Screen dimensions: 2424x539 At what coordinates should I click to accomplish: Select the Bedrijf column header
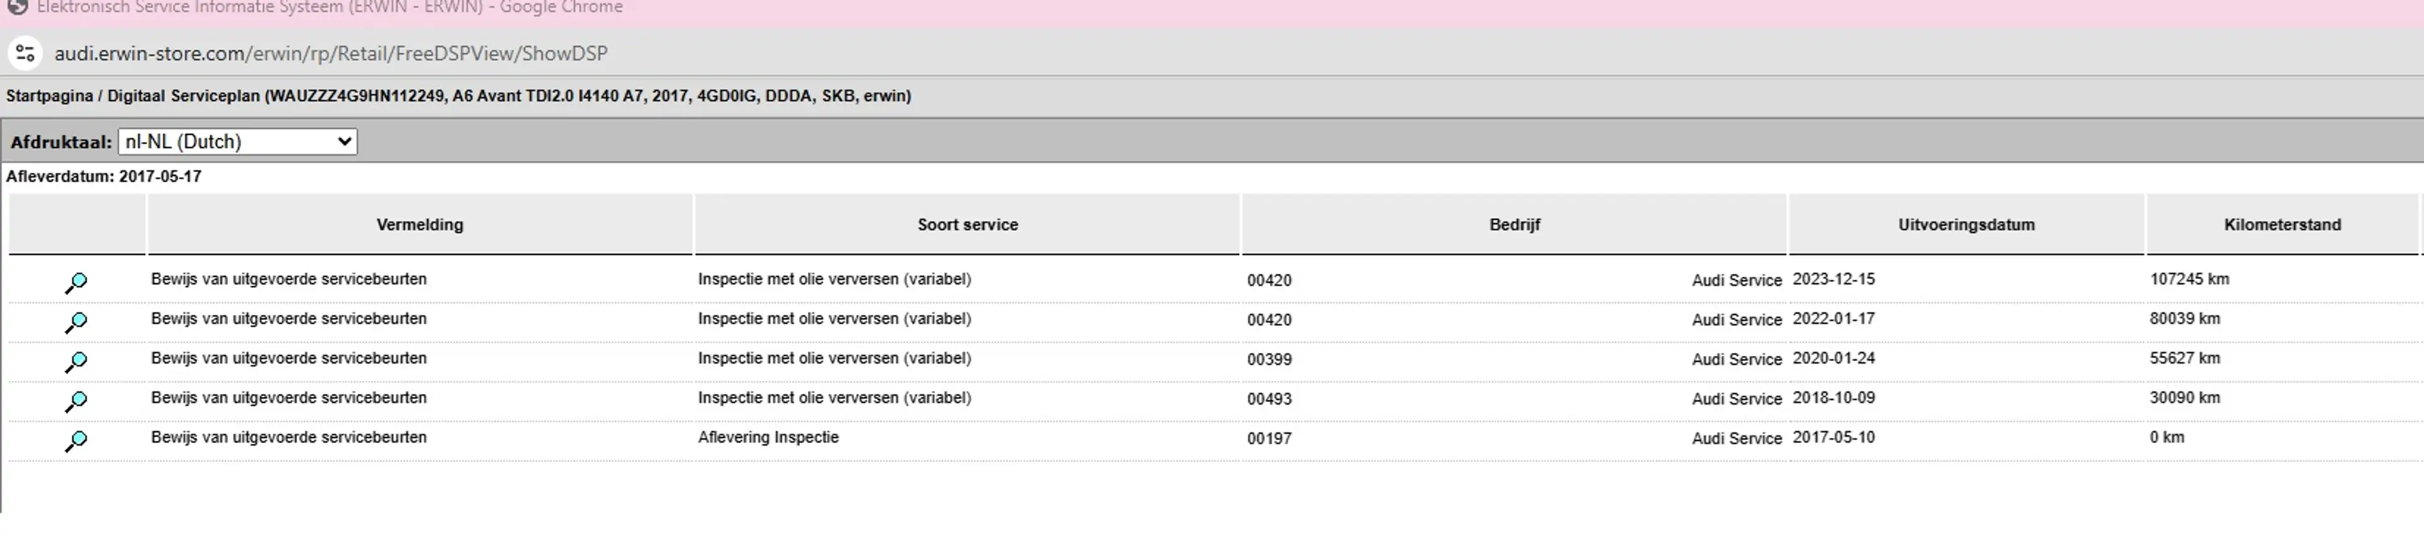point(1514,225)
